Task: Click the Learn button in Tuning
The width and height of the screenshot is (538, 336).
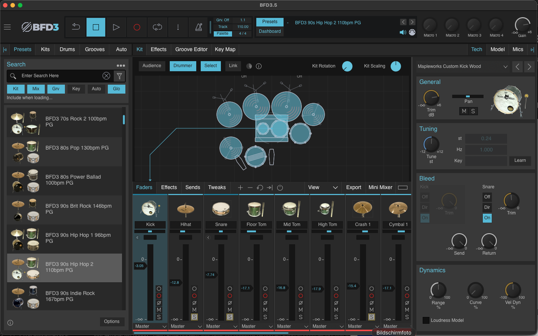Action: 520,161
